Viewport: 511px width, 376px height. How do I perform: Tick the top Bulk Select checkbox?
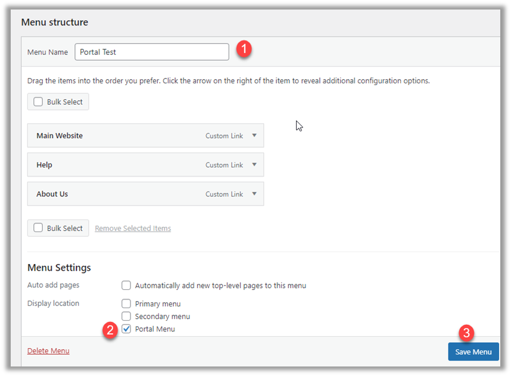(38, 102)
